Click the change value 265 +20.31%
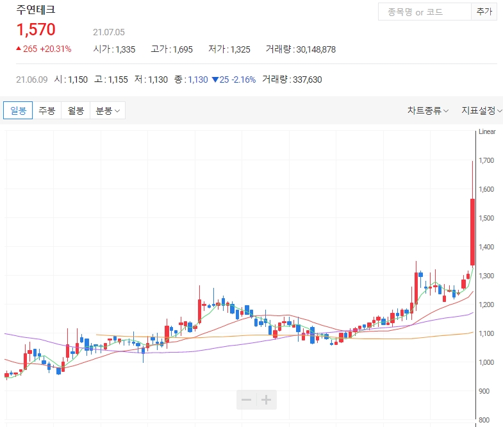This screenshot has width=503, height=427. pyautogui.click(x=44, y=49)
